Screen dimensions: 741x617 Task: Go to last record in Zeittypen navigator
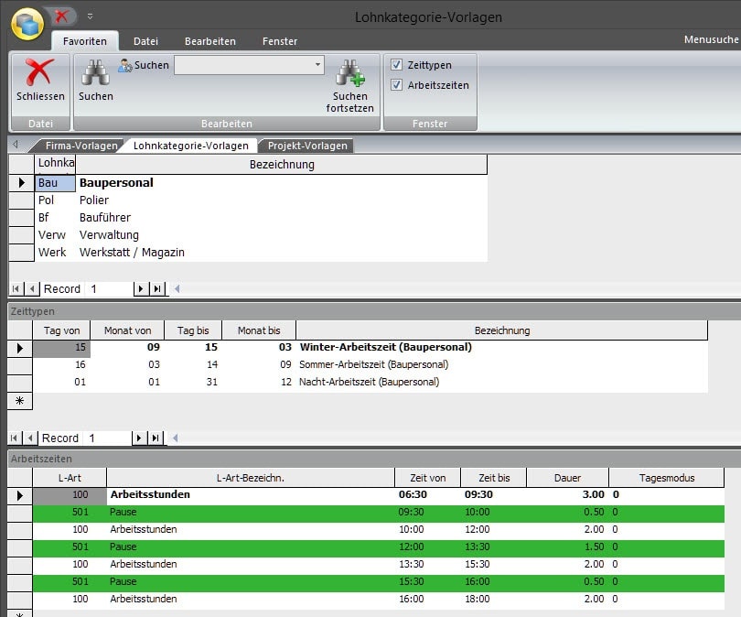[156, 438]
